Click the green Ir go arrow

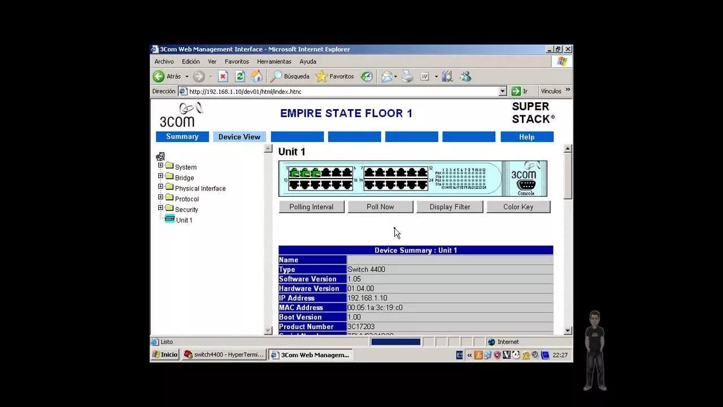[x=516, y=91]
